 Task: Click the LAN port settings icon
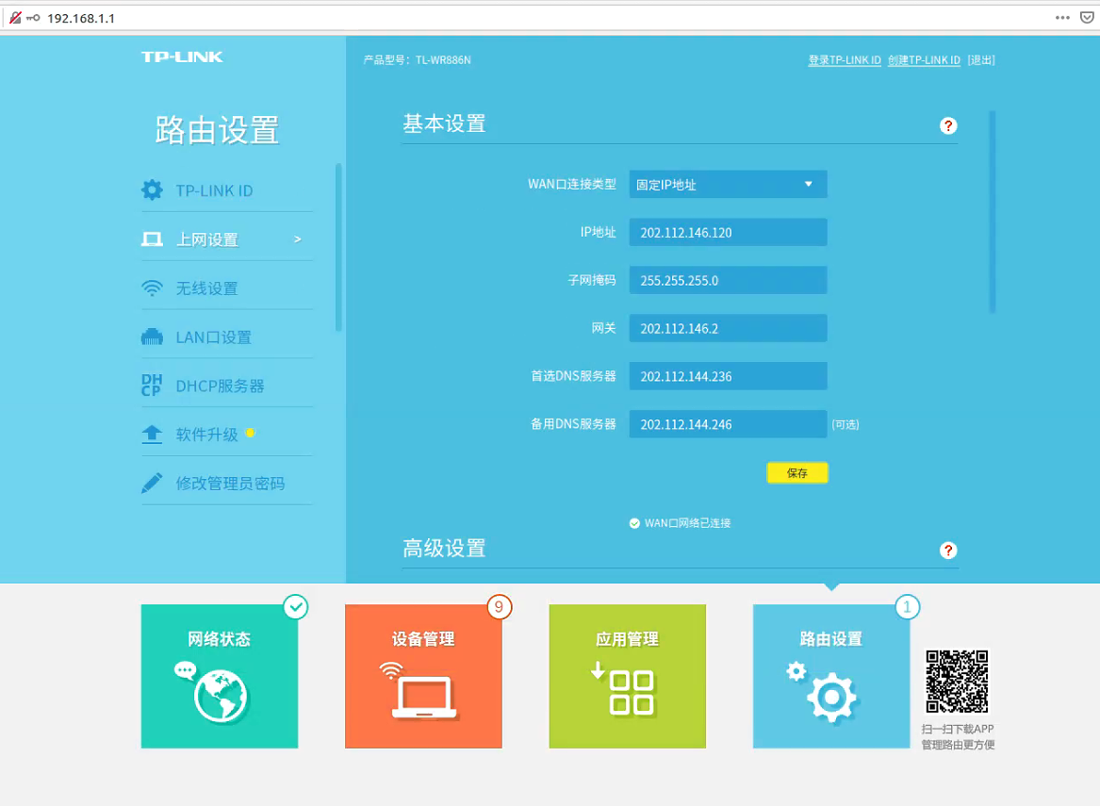click(152, 337)
